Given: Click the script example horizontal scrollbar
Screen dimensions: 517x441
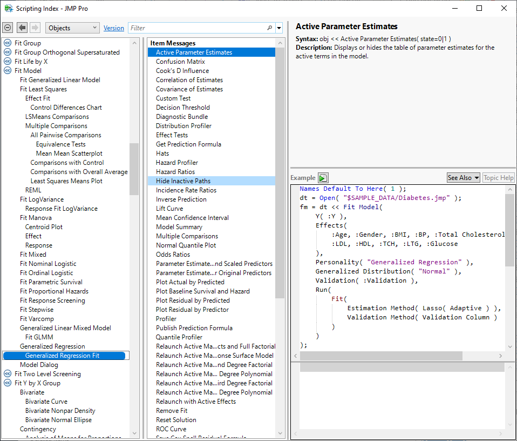Looking at the screenshot, I should pyautogui.click(x=381, y=356).
